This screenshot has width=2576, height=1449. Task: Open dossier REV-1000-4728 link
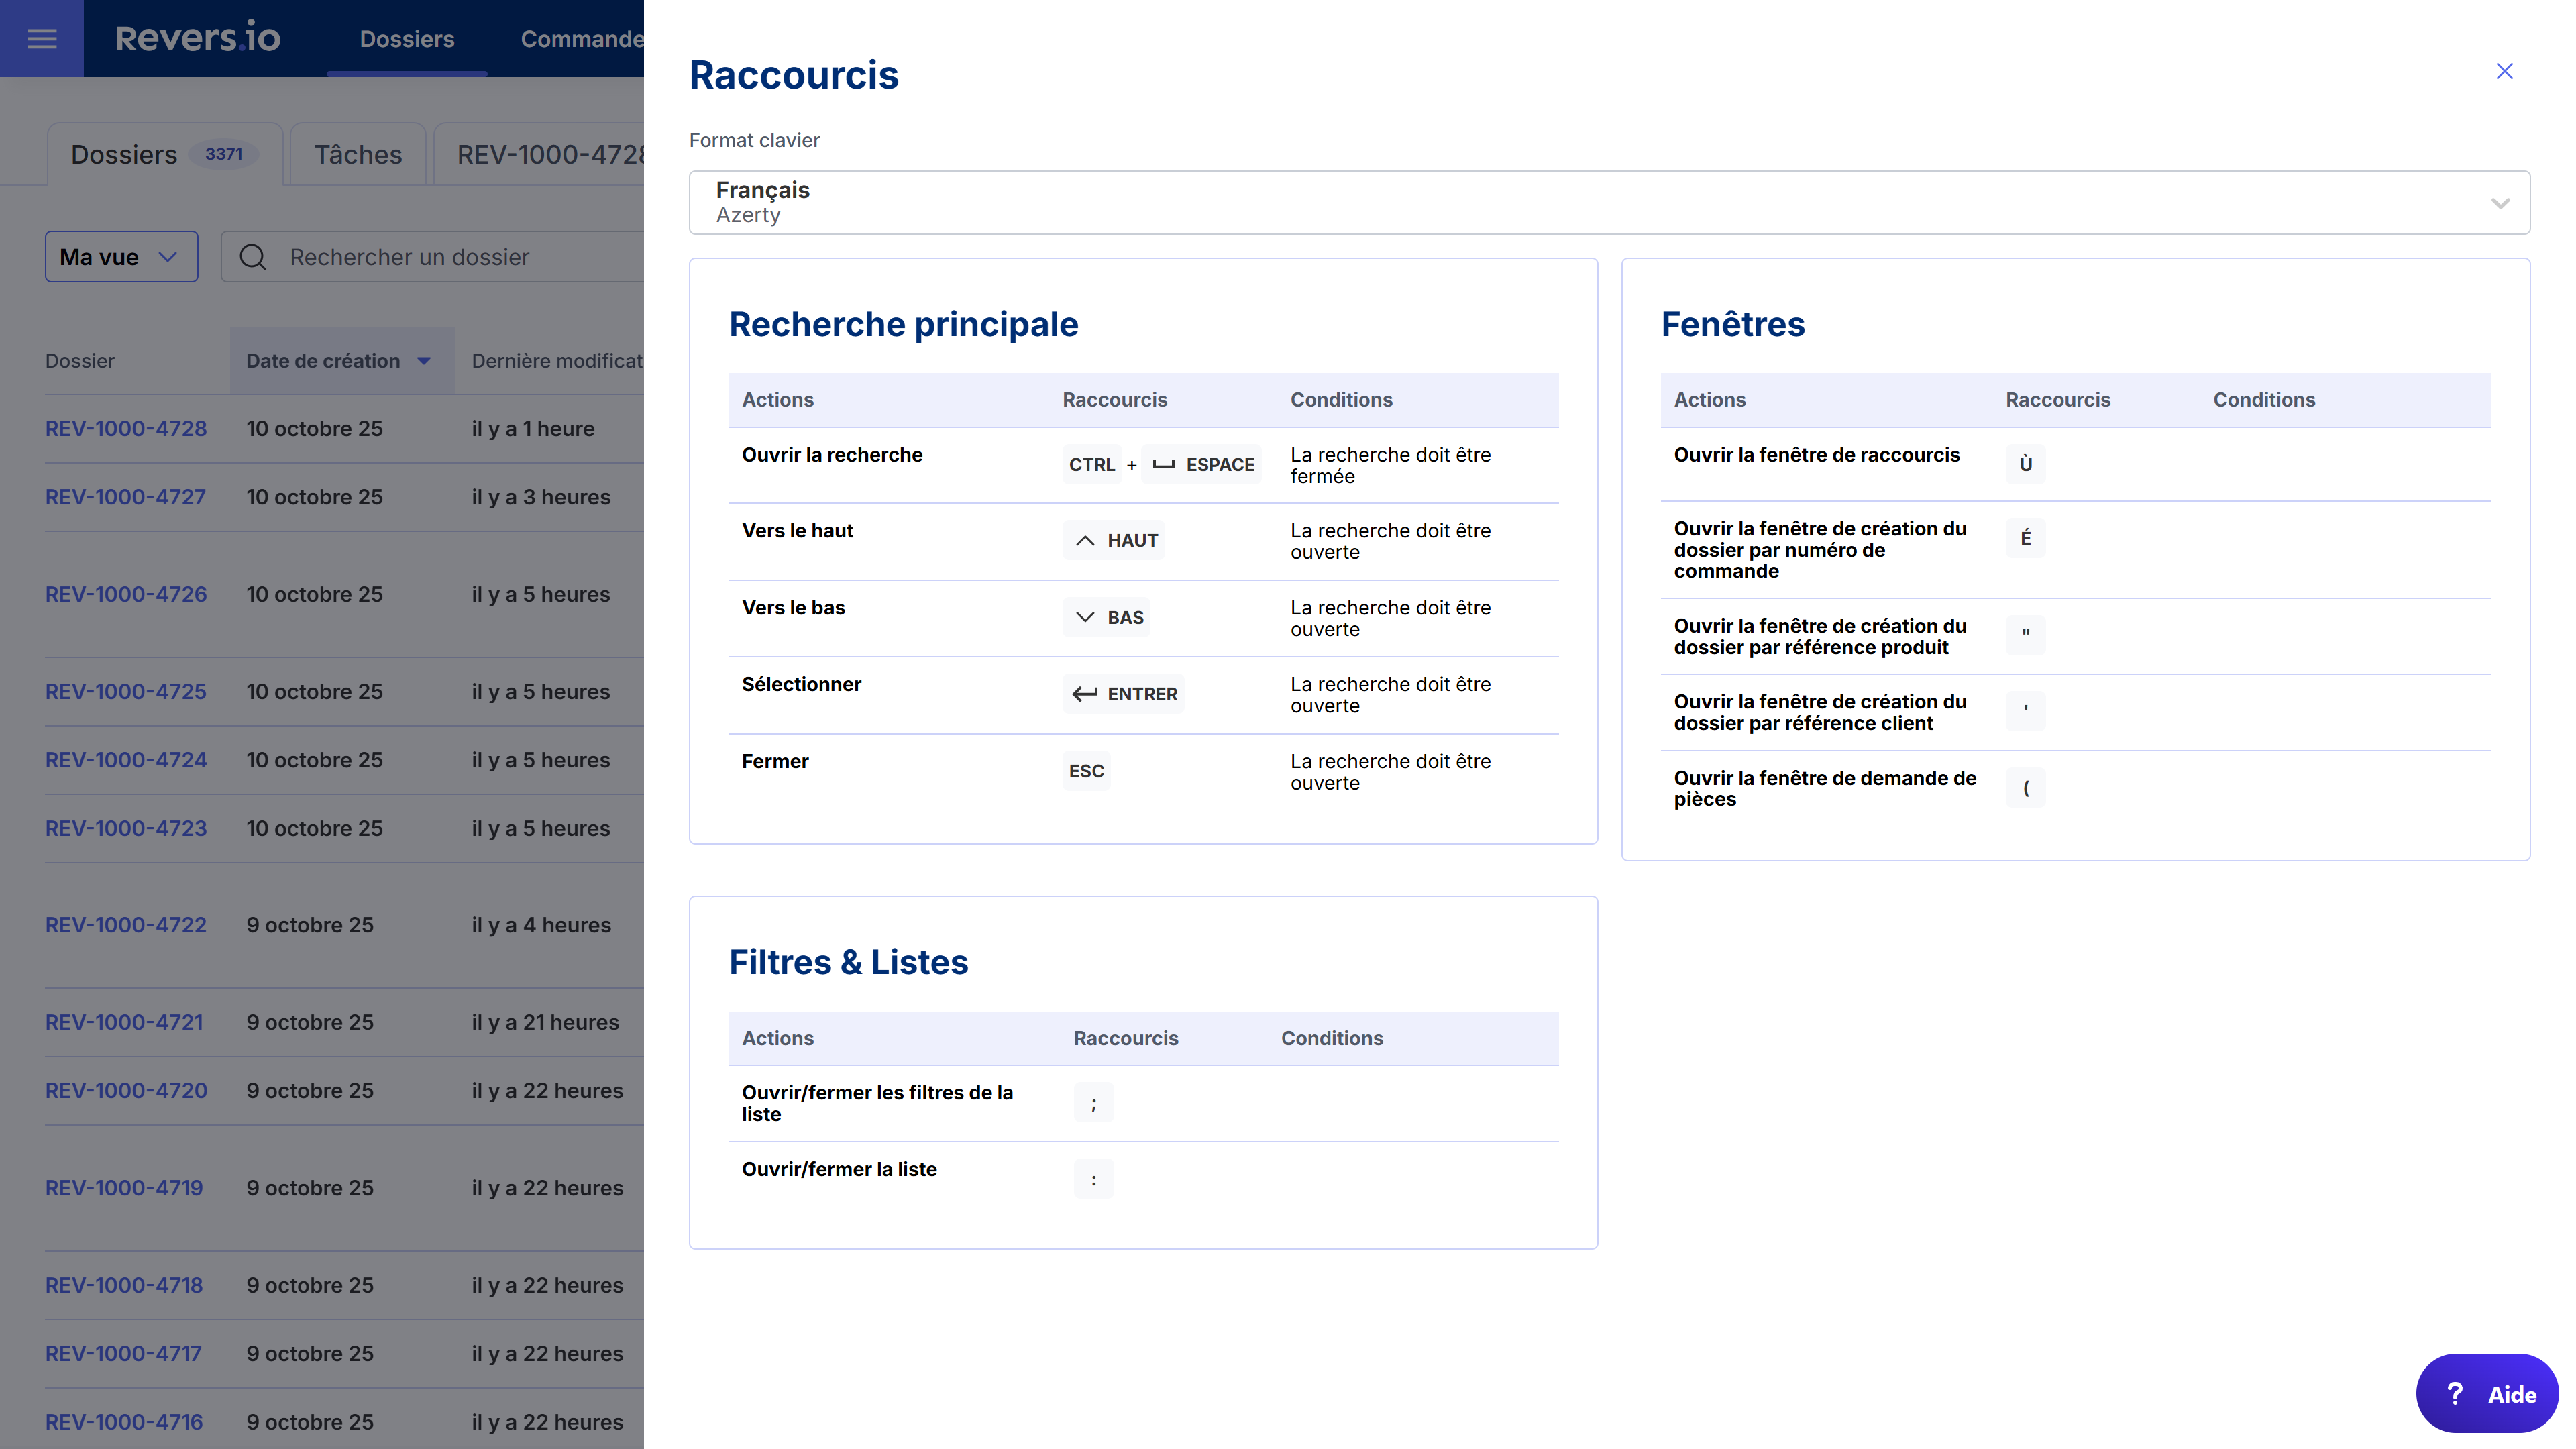pos(126,429)
